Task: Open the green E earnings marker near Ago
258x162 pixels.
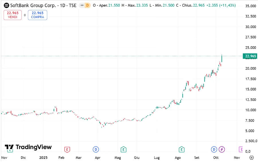Action: tap(182, 149)
